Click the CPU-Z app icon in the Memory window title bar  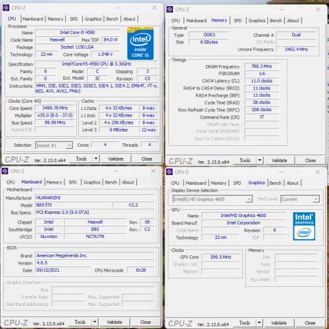170,9
